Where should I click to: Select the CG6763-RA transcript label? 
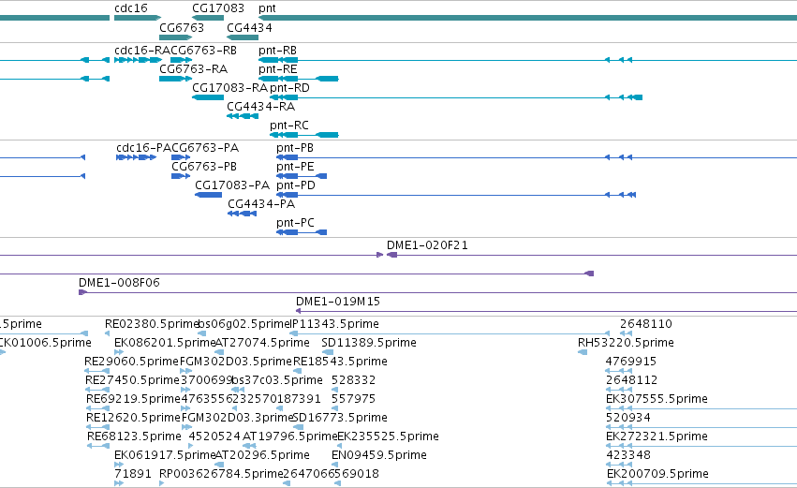(193, 69)
